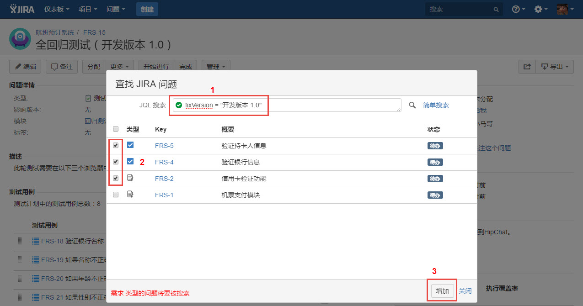Toggle the select-all checkbox in header
The width and height of the screenshot is (583, 306).
point(116,129)
